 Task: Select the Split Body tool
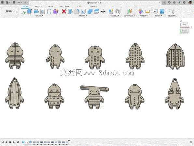[96, 11]
